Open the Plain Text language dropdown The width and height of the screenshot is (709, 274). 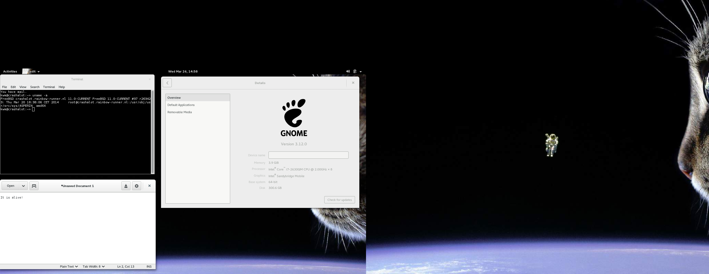[69, 267]
